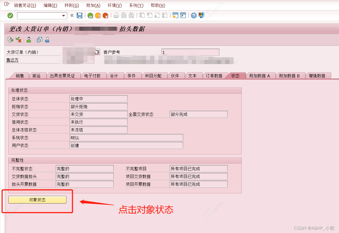
Task: Click inside the 客户参考 input field
Action: point(190,52)
